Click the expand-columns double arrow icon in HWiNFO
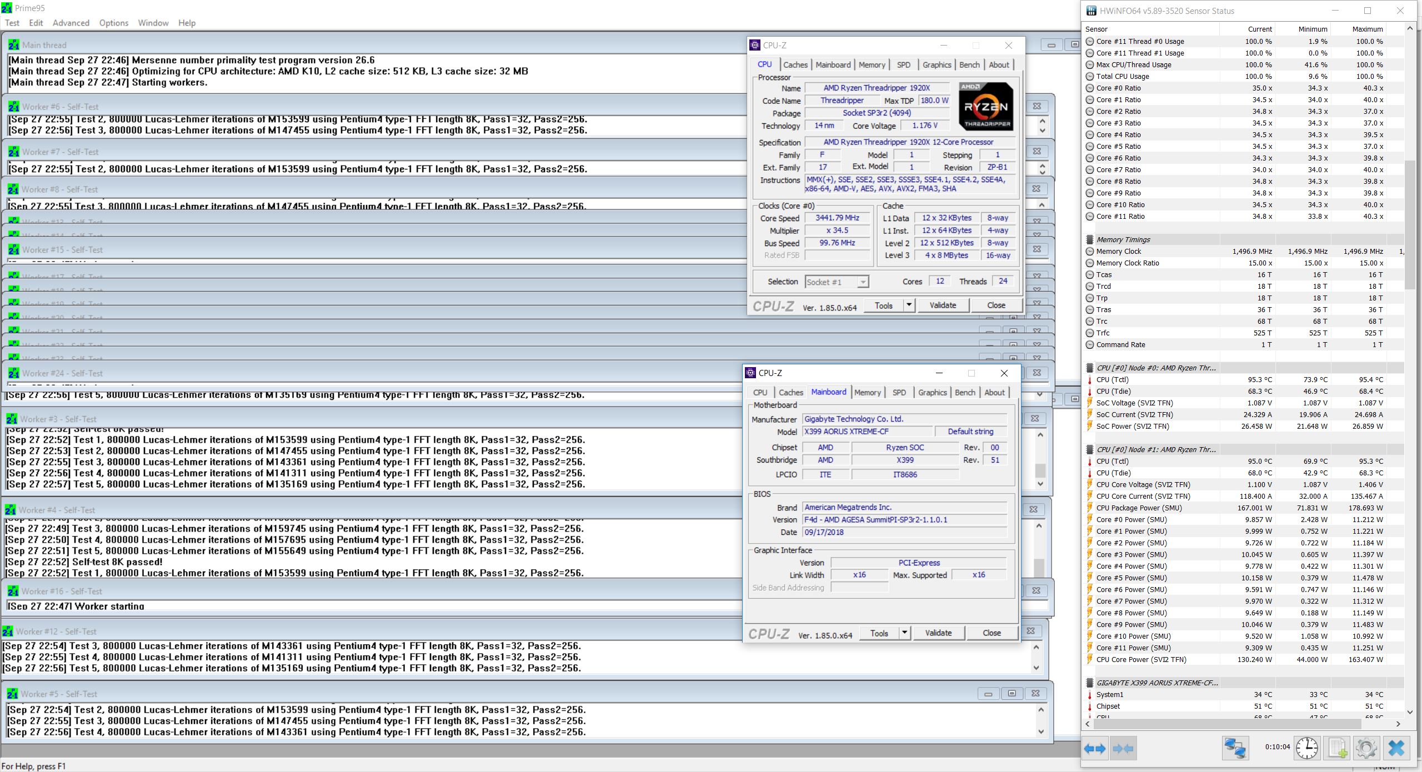 pyautogui.click(x=1095, y=748)
